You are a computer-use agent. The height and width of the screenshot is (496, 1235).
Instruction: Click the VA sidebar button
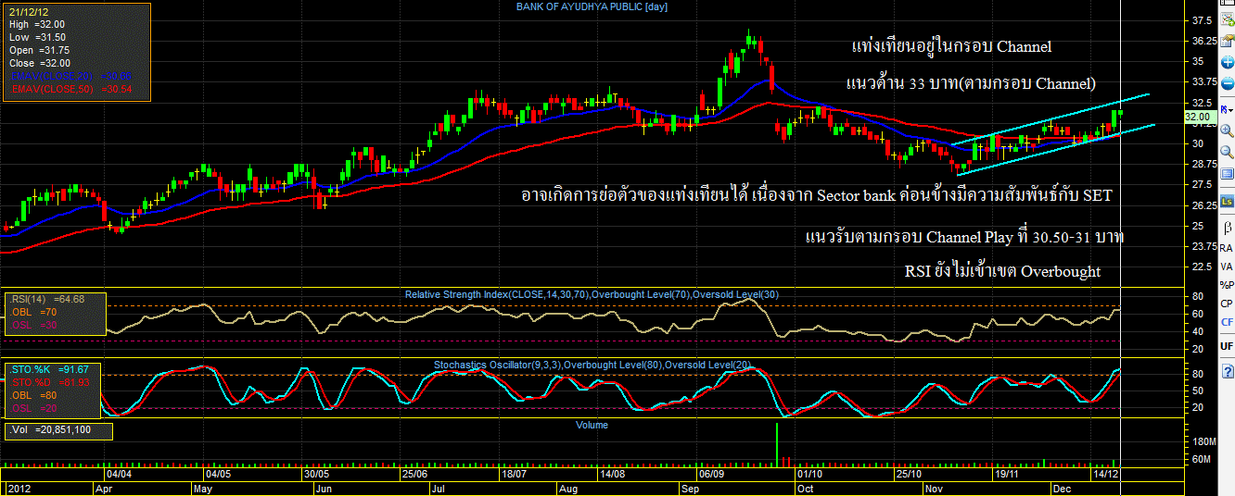(1227, 267)
